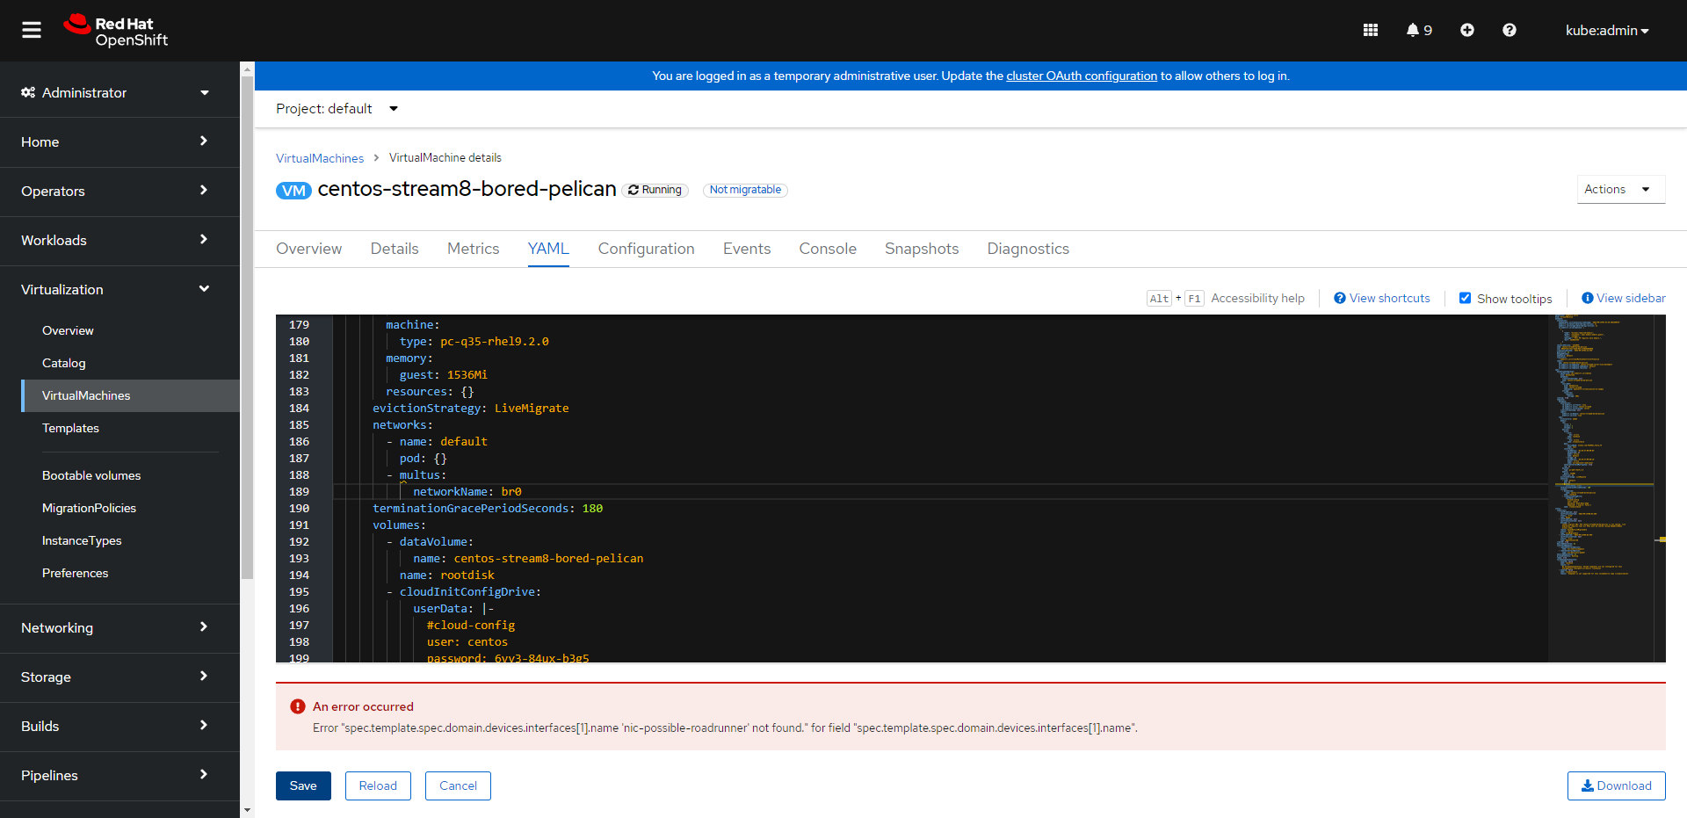Viewport: 1687px width, 818px height.
Task: Click the code editor minimap
Action: click(x=1604, y=488)
